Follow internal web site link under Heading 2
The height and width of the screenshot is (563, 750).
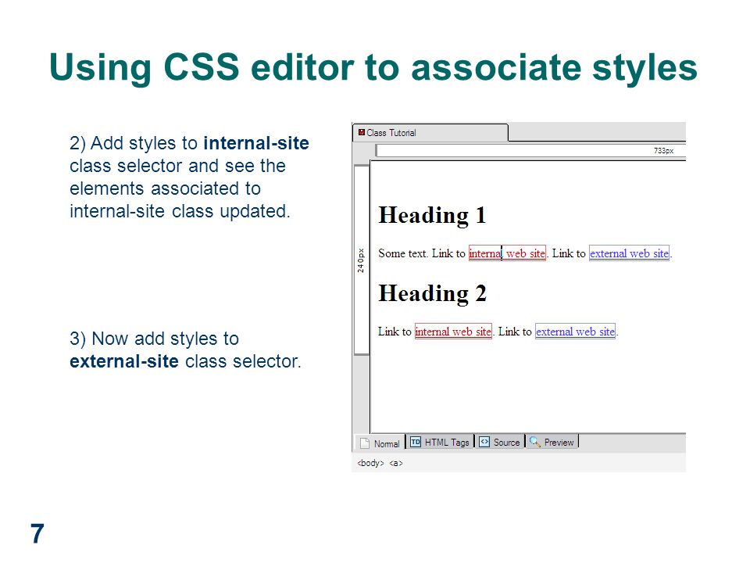coord(453,332)
